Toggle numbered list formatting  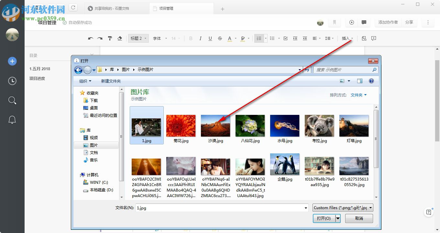pyautogui.click(x=259, y=39)
